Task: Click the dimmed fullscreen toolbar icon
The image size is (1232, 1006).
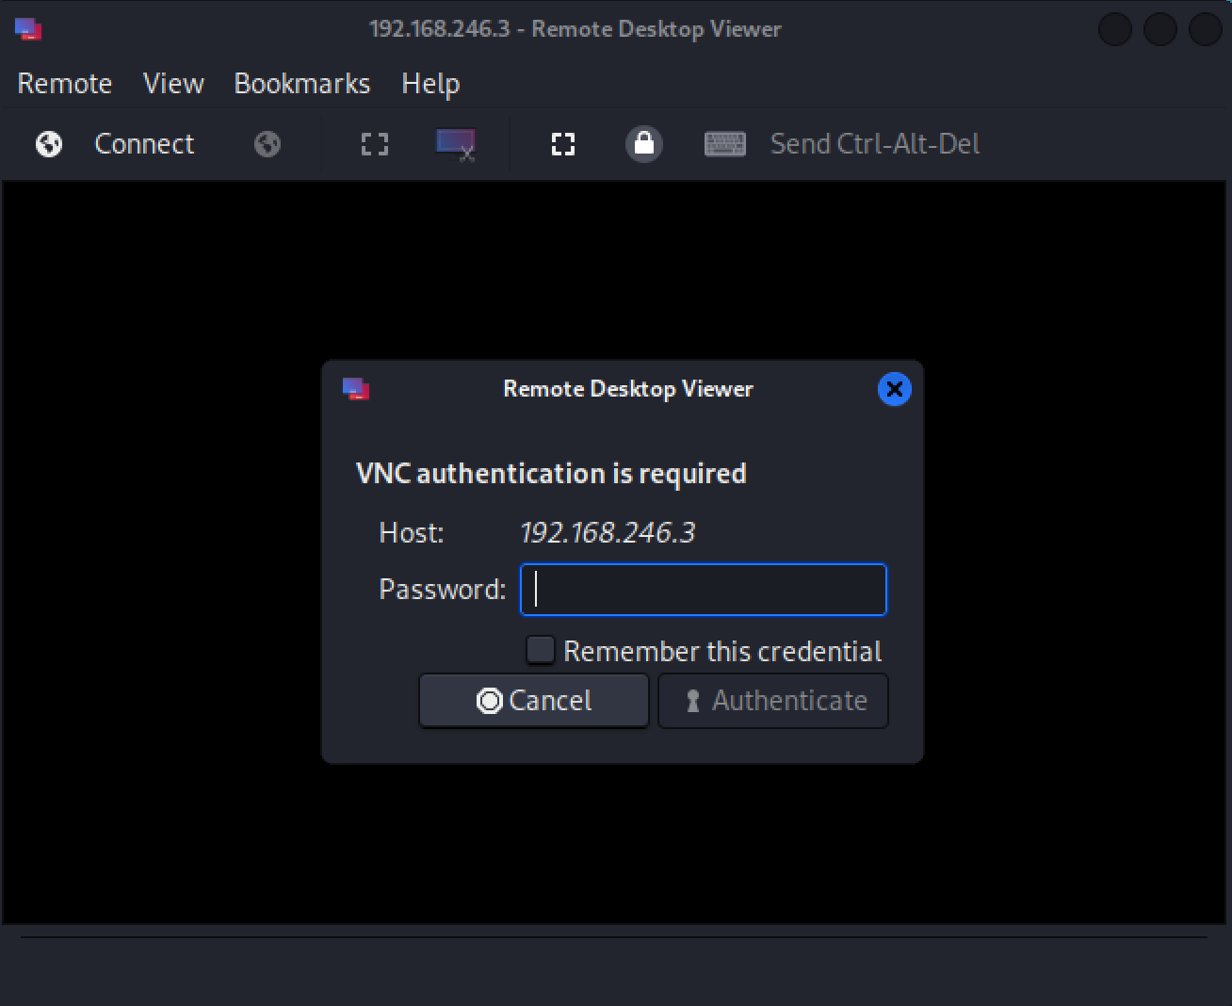Action: [375, 144]
